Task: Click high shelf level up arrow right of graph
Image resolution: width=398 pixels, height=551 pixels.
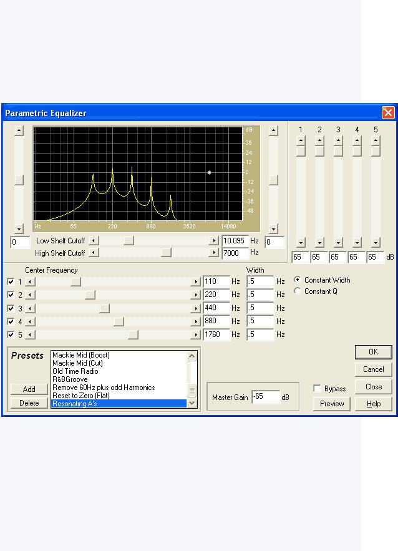Action: click(274, 130)
